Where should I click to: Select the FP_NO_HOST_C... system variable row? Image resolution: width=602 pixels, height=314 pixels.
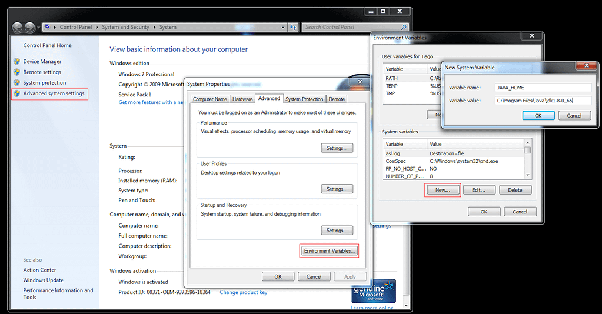click(x=454, y=169)
